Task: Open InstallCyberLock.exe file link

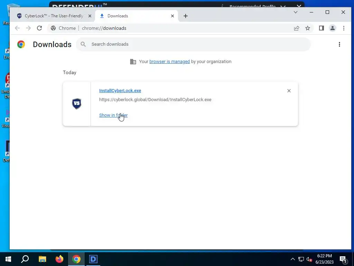Action: click(120, 90)
